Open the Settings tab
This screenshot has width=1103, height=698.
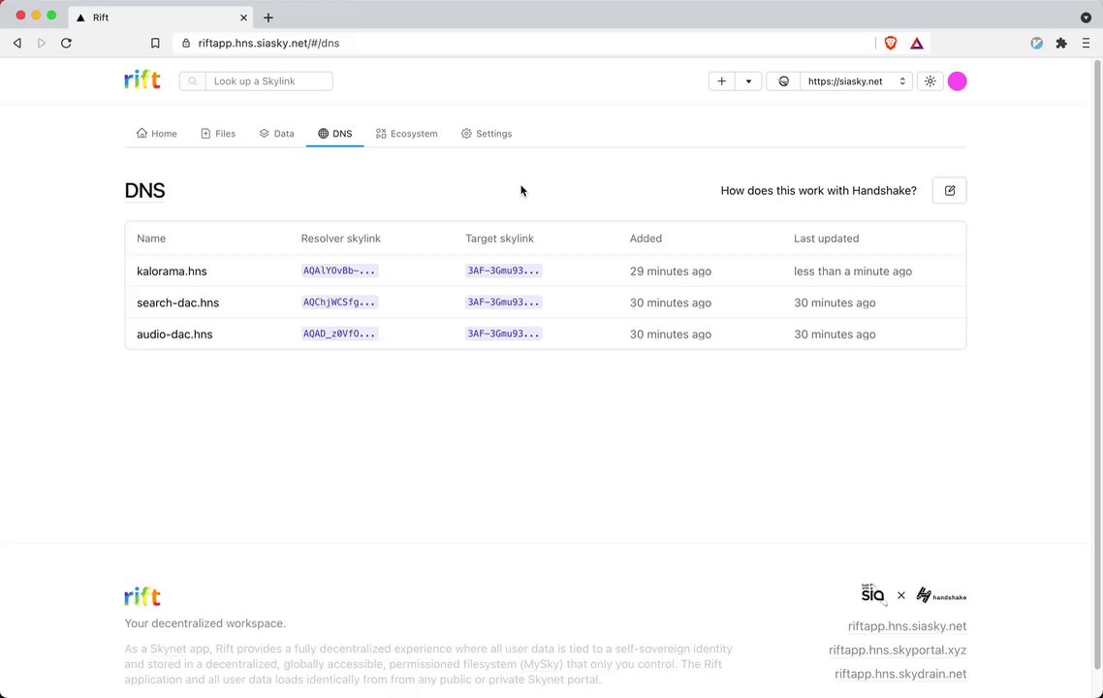487,134
